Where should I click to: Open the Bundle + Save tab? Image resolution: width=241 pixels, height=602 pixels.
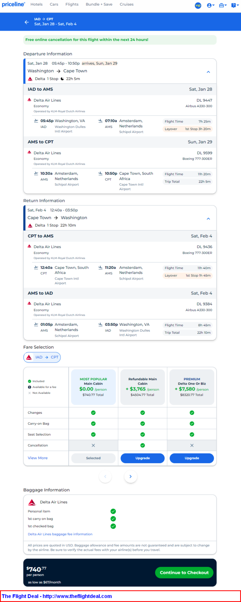coord(99,4)
